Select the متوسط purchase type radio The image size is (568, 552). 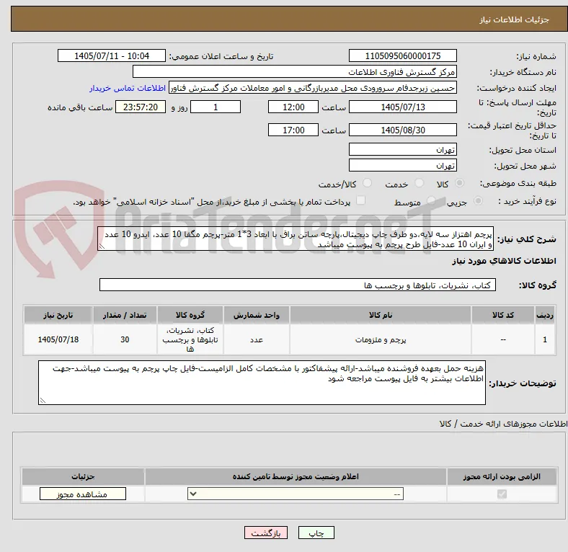(431, 200)
